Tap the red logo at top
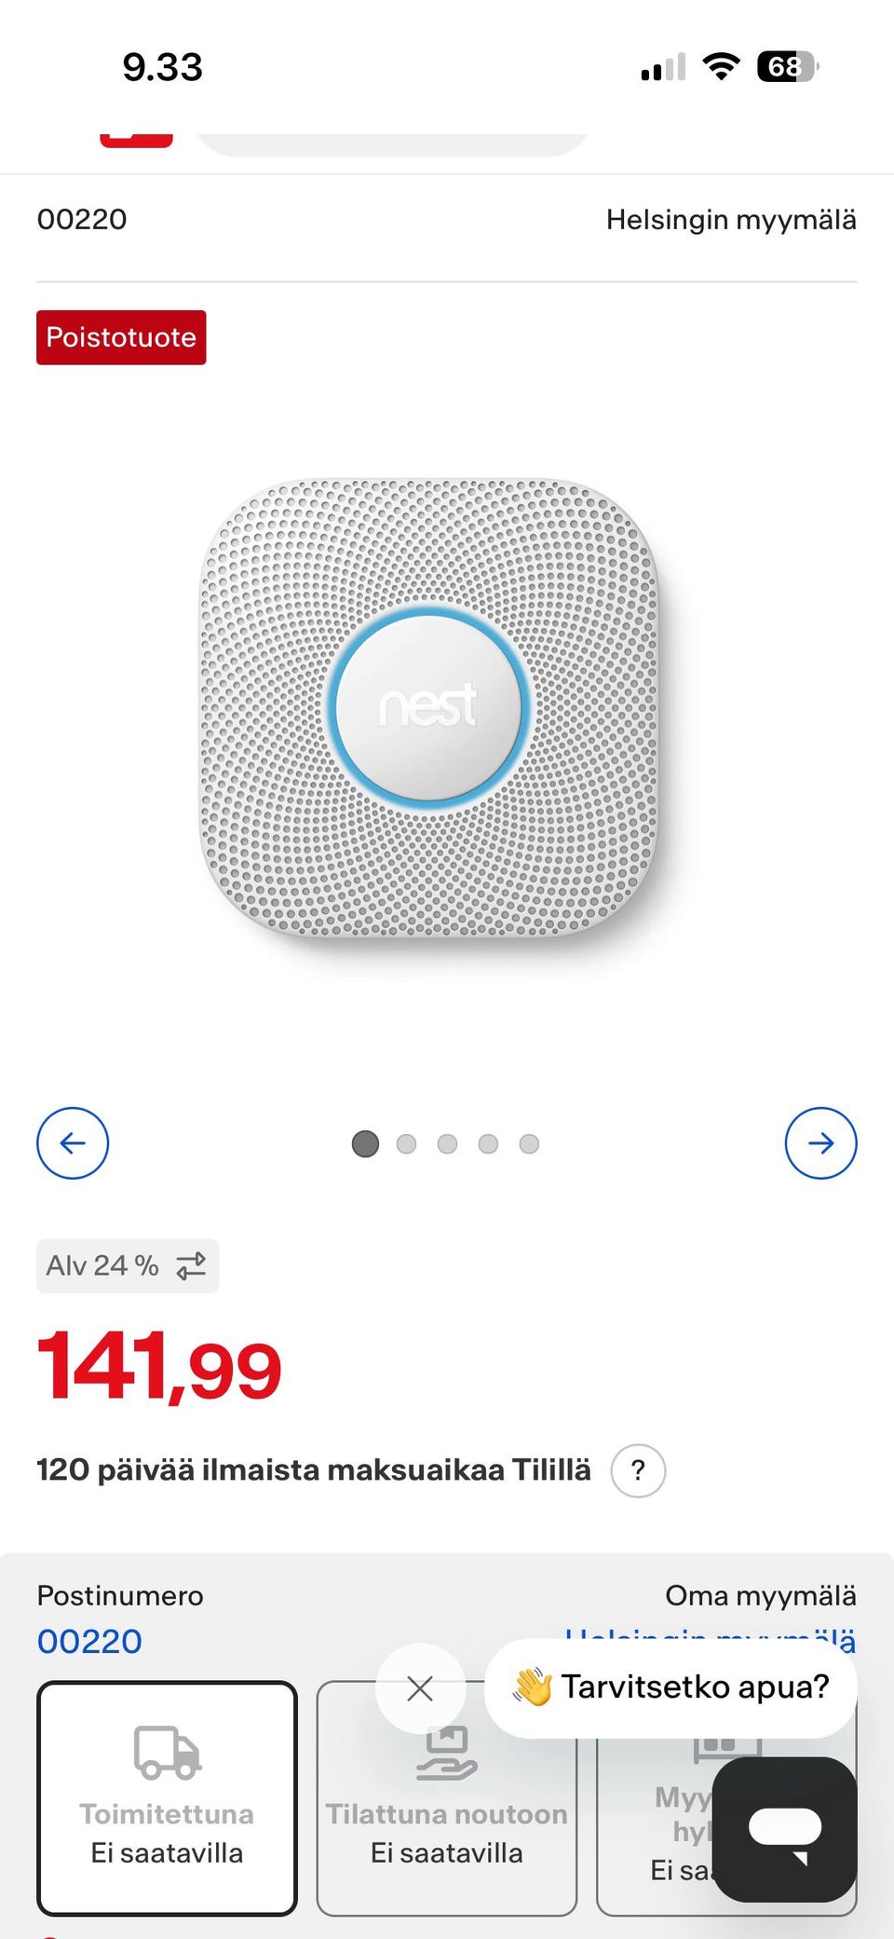This screenshot has width=894, height=1939. pyautogui.click(x=136, y=140)
